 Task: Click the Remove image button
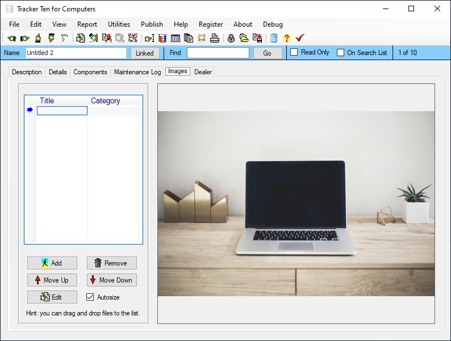[111, 263]
